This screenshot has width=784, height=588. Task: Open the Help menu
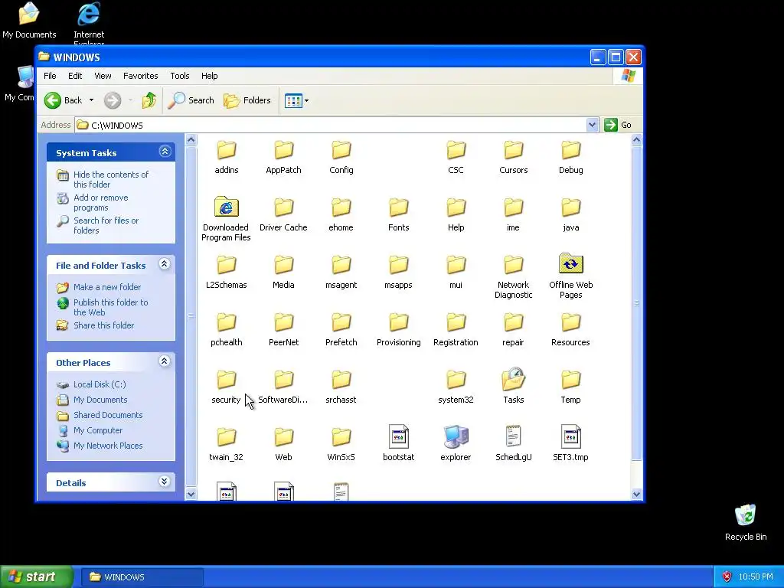pyautogui.click(x=210, y=76)
